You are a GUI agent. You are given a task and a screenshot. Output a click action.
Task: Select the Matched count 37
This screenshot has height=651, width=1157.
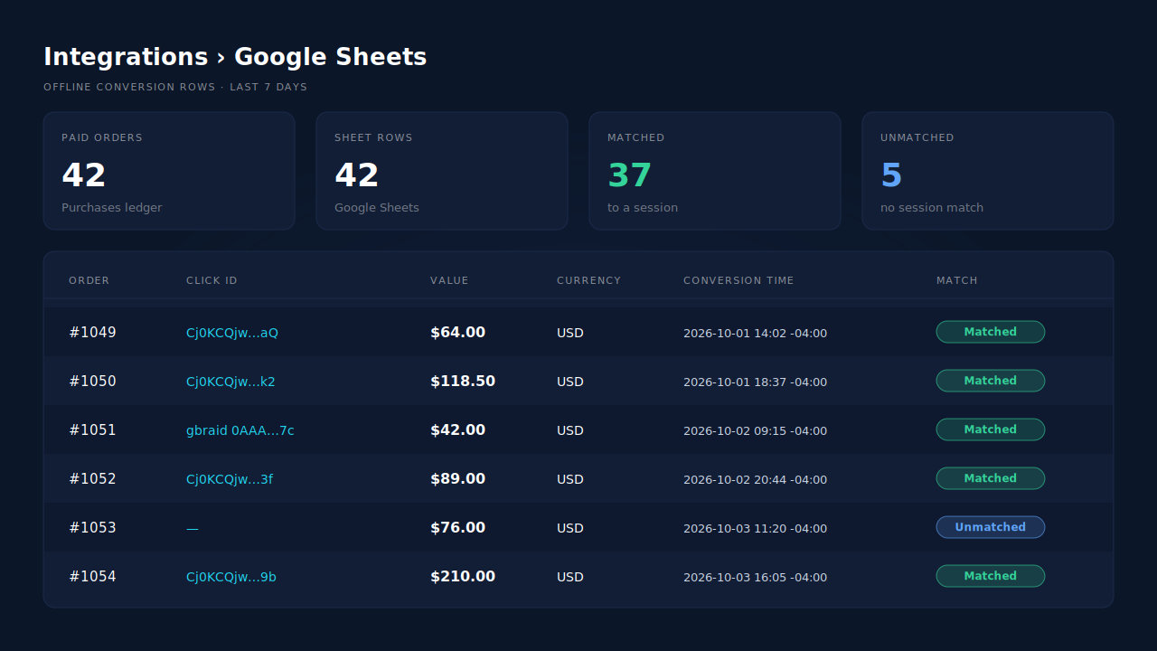630,175
